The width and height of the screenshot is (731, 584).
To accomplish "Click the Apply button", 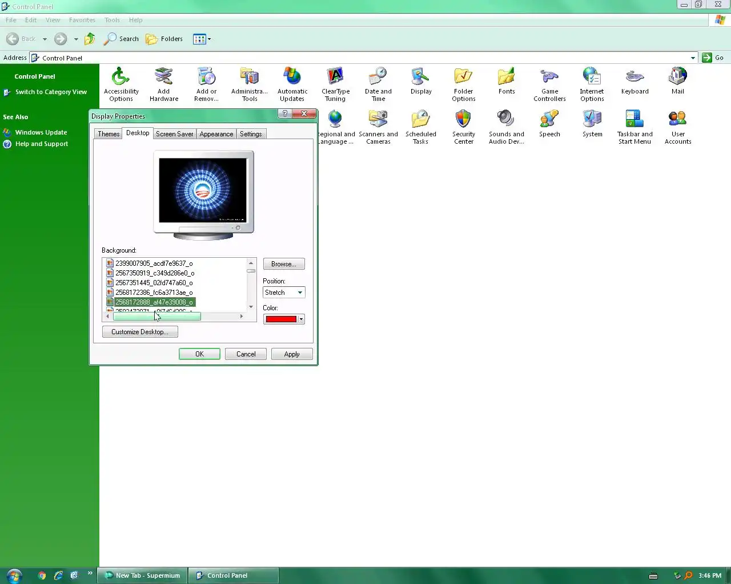I will [x=292, y=354].
